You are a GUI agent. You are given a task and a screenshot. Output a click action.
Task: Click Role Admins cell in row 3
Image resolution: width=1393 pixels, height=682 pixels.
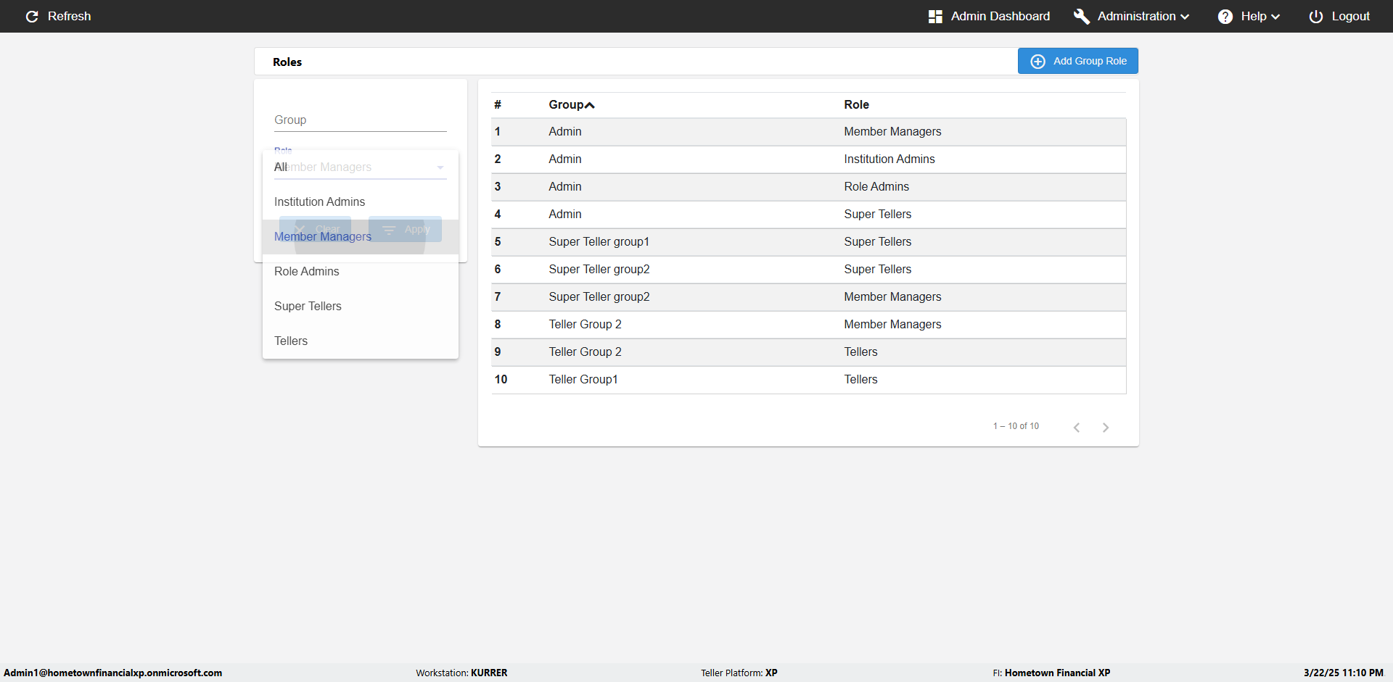point(876,186)
